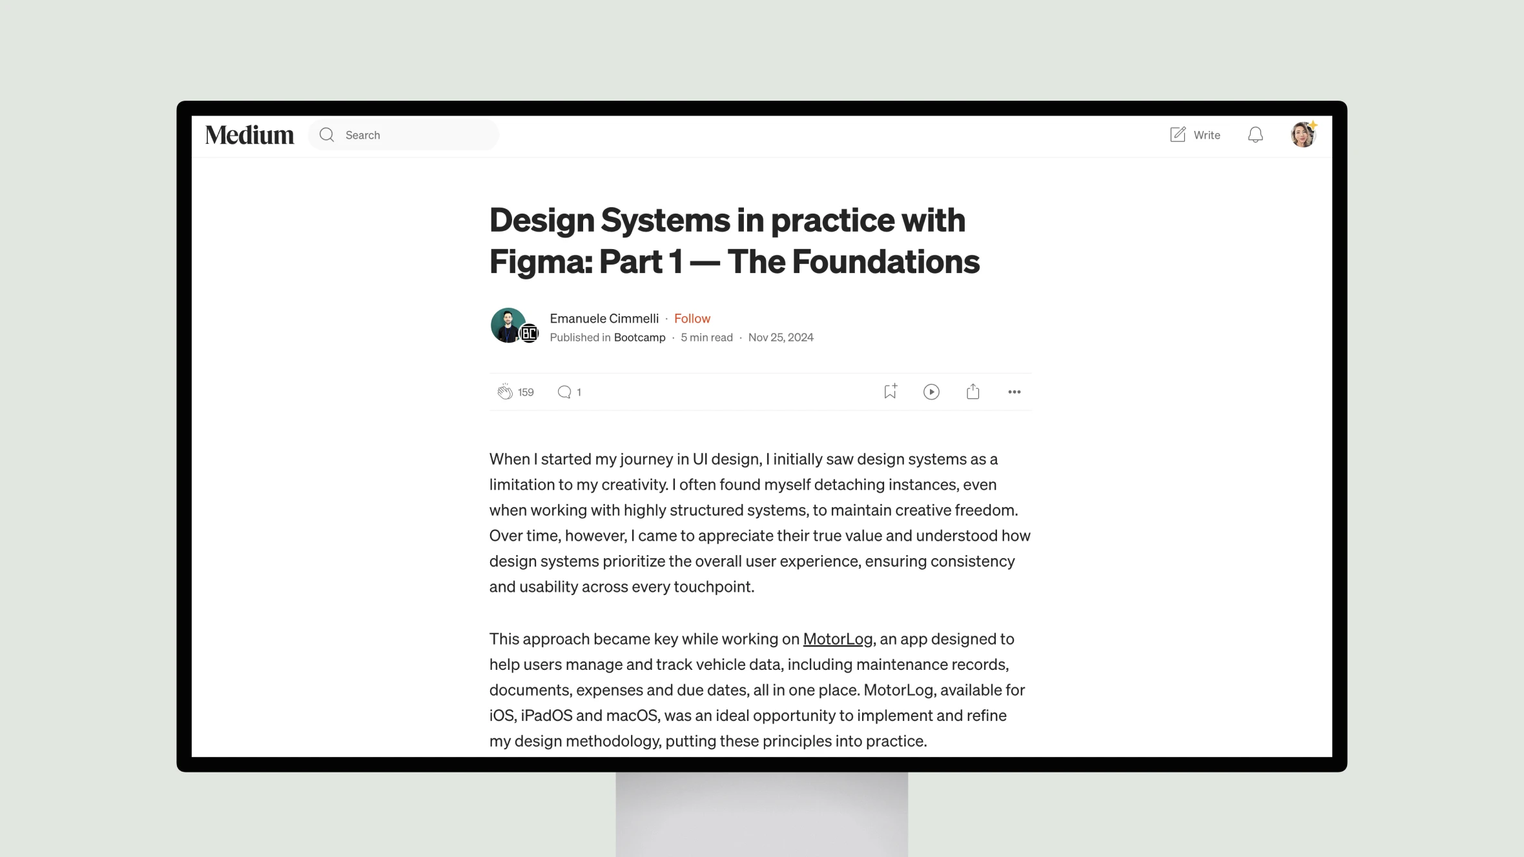Click the notifications bell icon
The width and height of the screenshot is (1524, 857).
pyautogui.click(x=1255, y=134)
